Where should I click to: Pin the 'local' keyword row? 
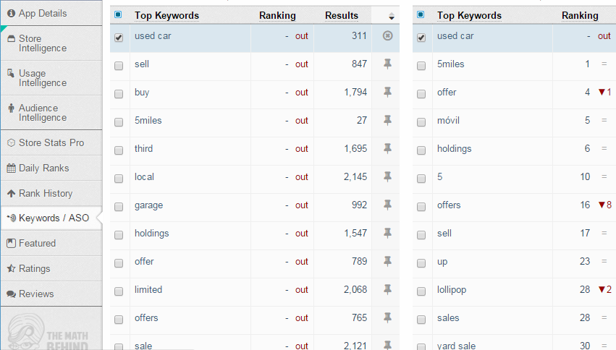[x=387, y=177]
